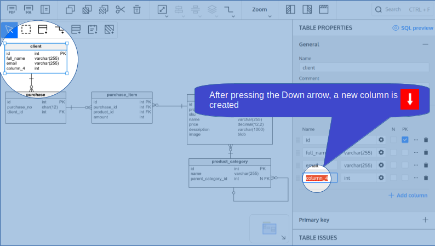Open dropdown arrow under resize-to-fit icon
The height and width of the screenshot is (246, 435).
[x=167, y=16]
